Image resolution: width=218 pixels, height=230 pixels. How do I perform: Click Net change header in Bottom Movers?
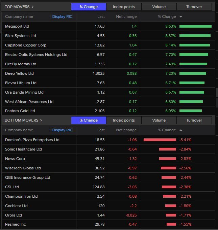tap(126, 130)
